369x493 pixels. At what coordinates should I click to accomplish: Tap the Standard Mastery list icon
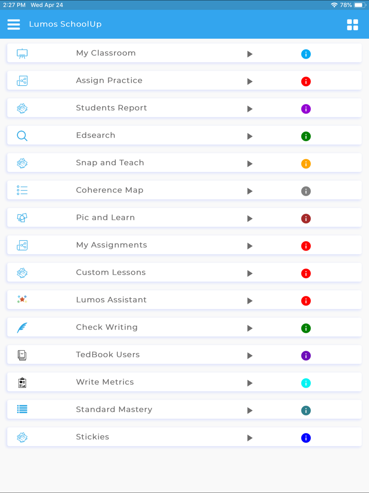point(22,409)
